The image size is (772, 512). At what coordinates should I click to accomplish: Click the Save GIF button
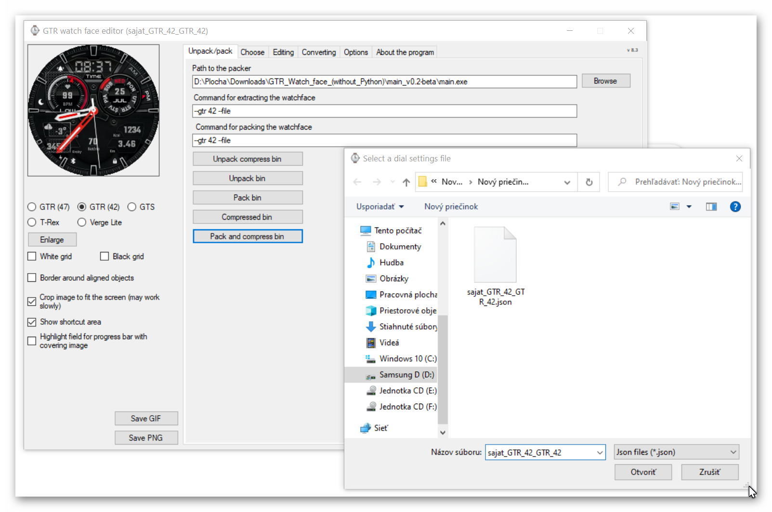tap(146, 419)
